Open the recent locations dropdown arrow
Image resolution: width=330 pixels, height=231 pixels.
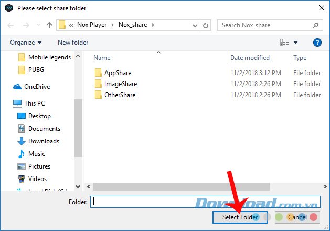[x=38, y=25]
